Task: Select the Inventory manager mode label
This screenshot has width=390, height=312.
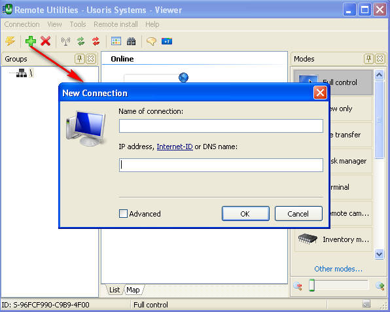Action: (x=346, y=239)
